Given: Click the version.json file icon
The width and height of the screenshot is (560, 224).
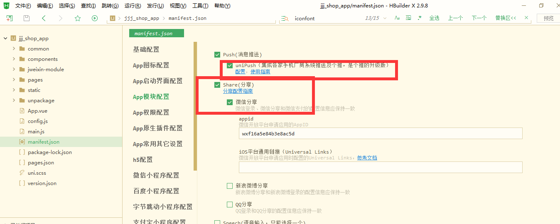Looking at the screenshot, I should click(22, 183).
